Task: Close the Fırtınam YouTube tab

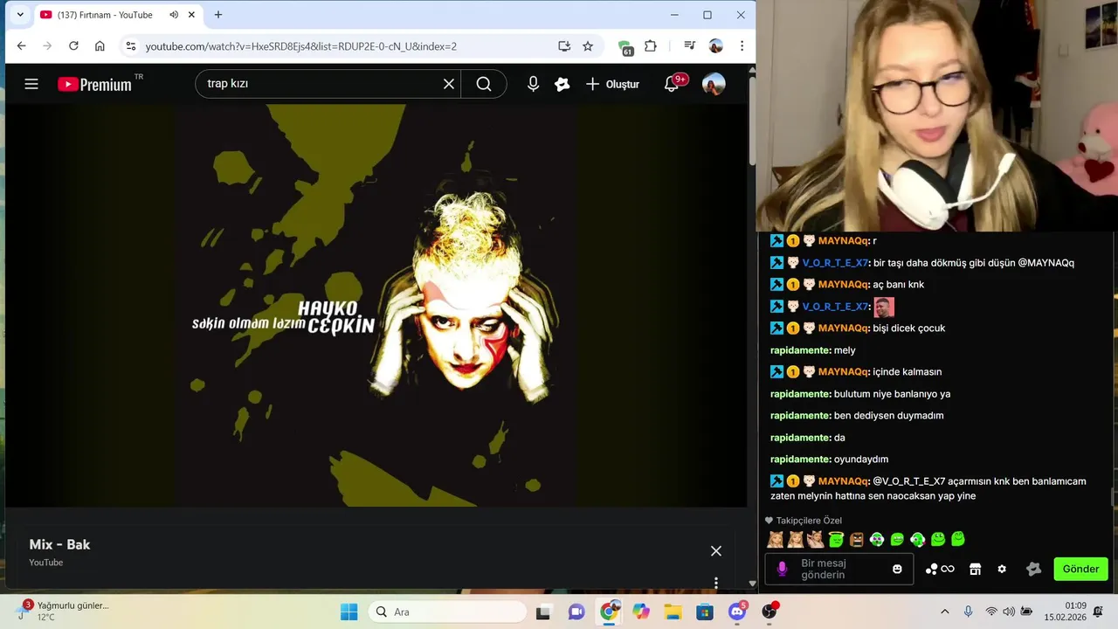Action: pyautogui.click(x=191, y=15)
